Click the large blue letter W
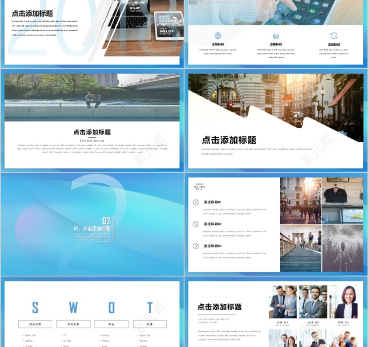The width and height of the screenshot is (369, 347). 73,307
